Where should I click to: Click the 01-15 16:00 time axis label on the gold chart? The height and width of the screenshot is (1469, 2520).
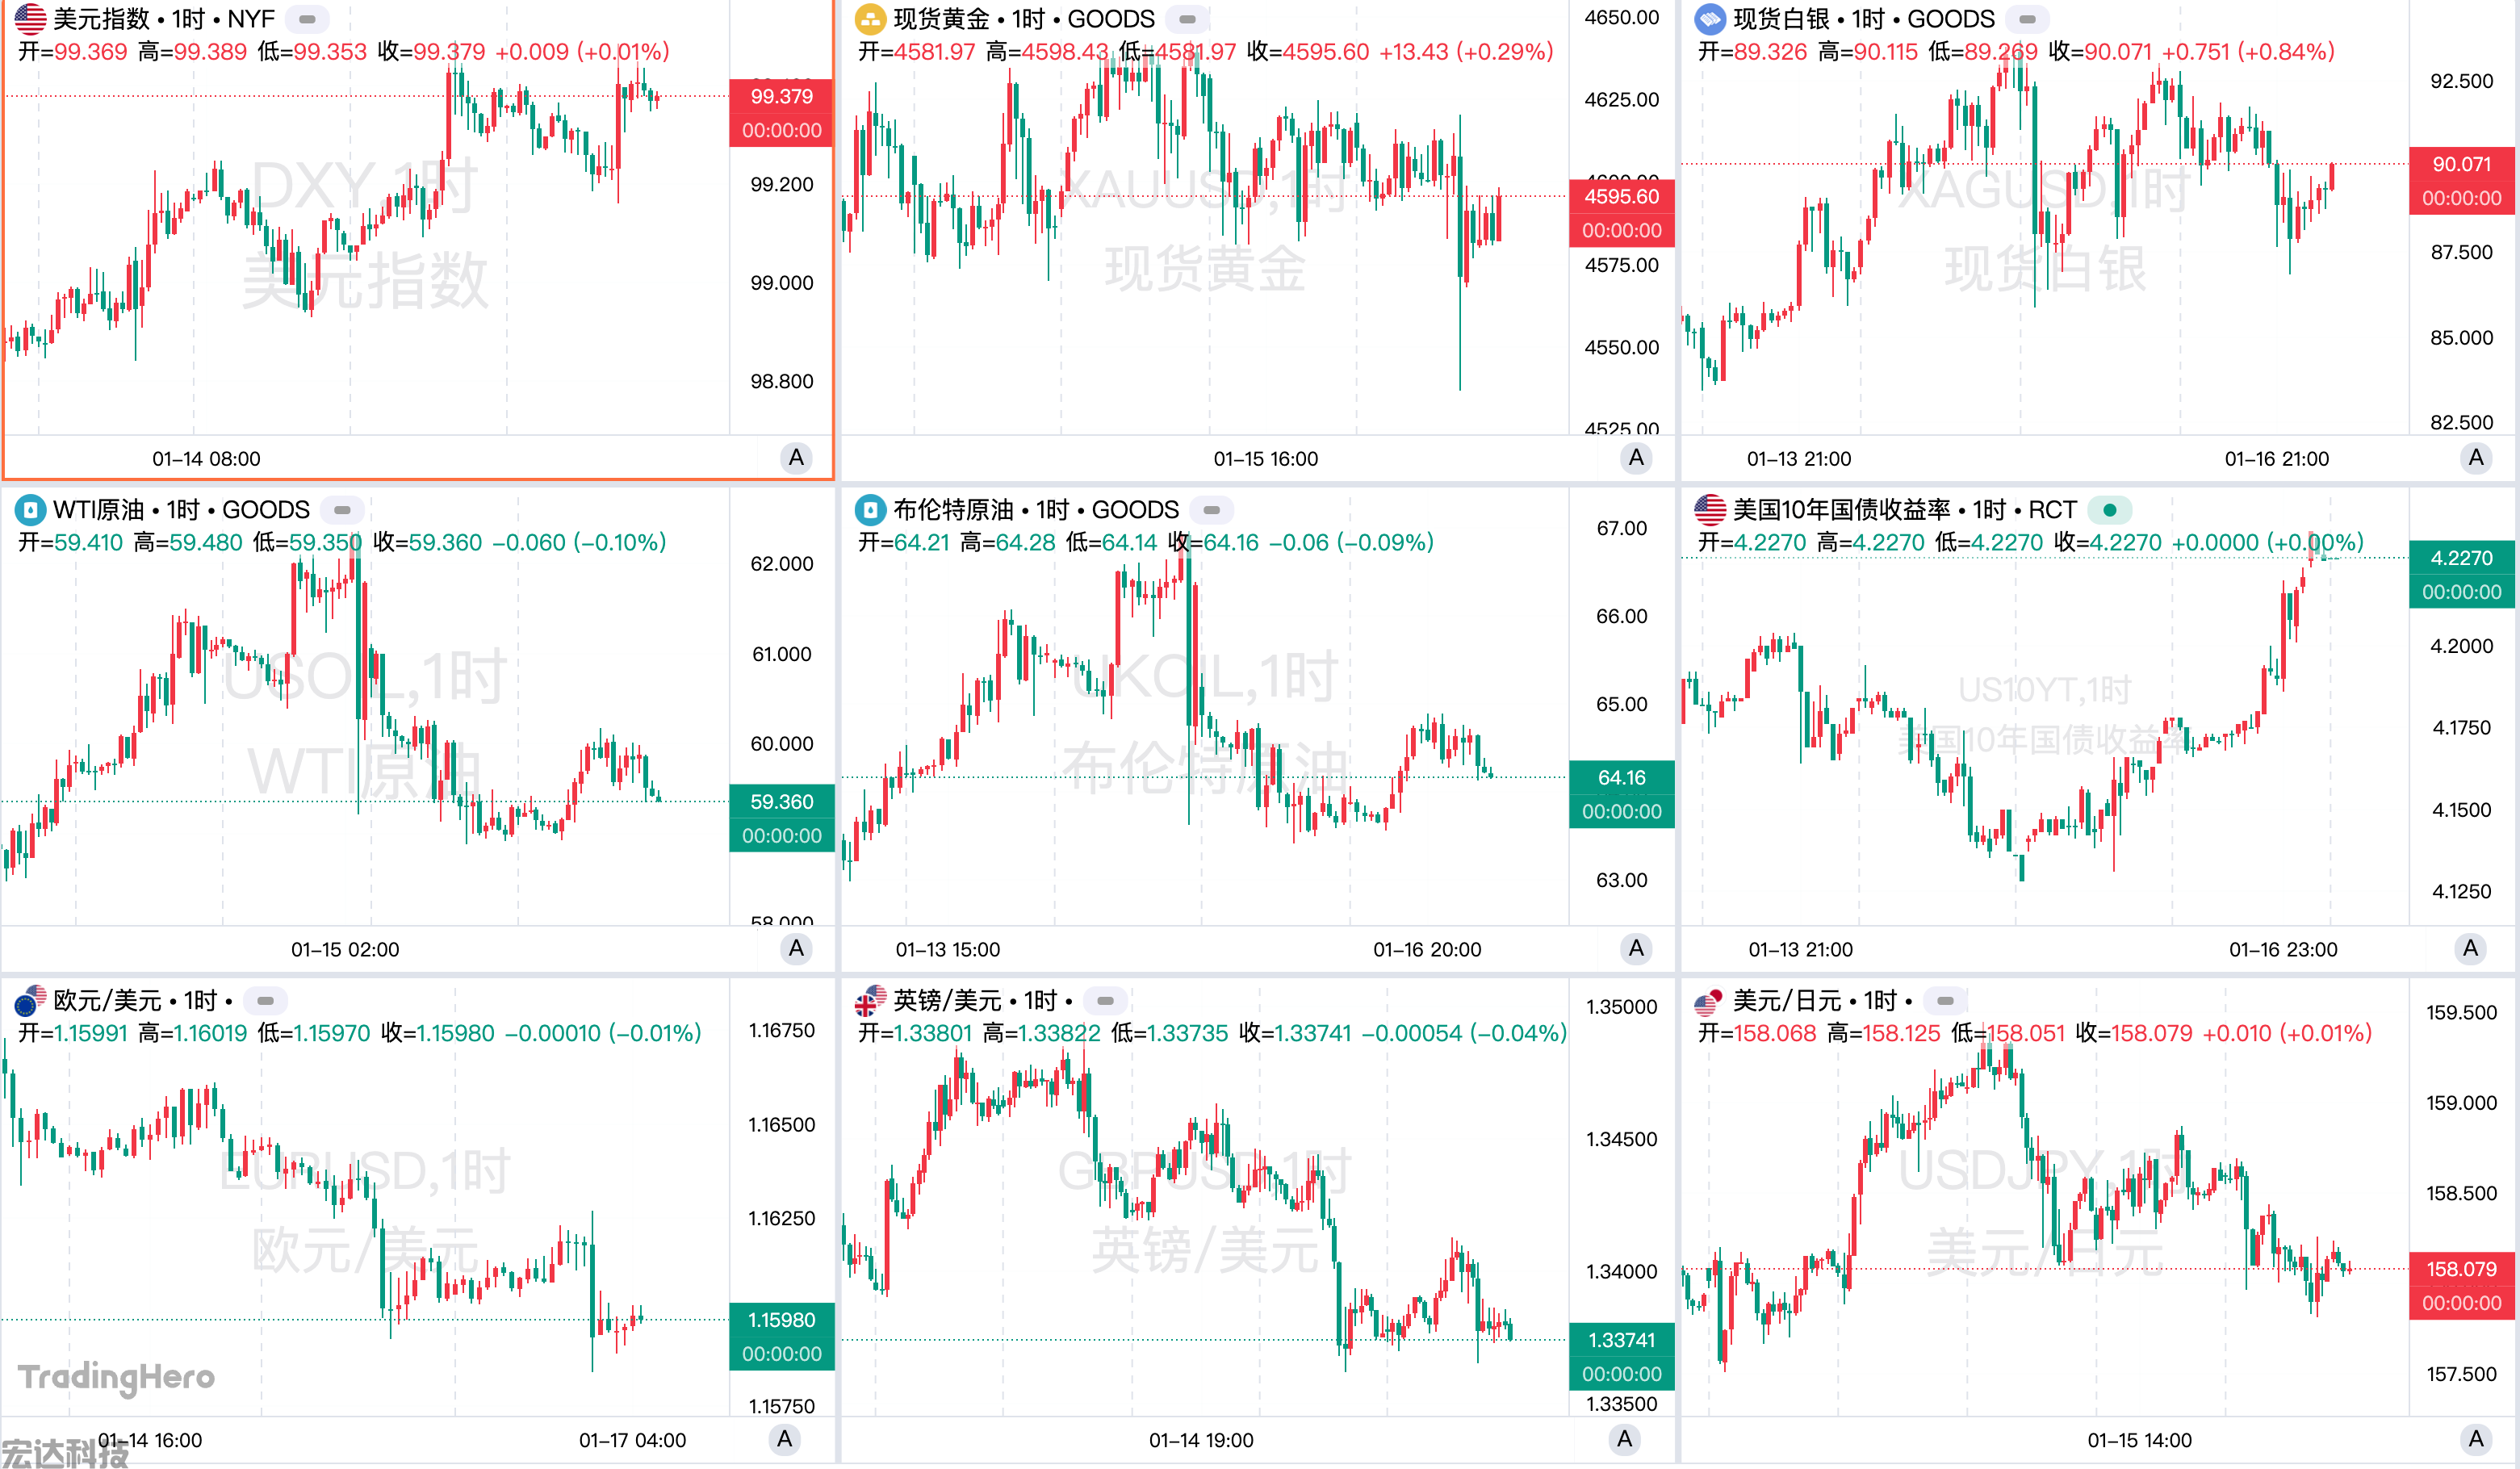click(x=1265, y=459)
